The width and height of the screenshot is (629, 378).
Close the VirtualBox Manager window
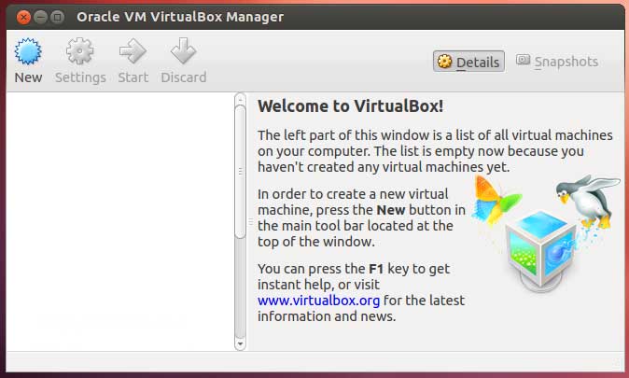pos(23,17)
